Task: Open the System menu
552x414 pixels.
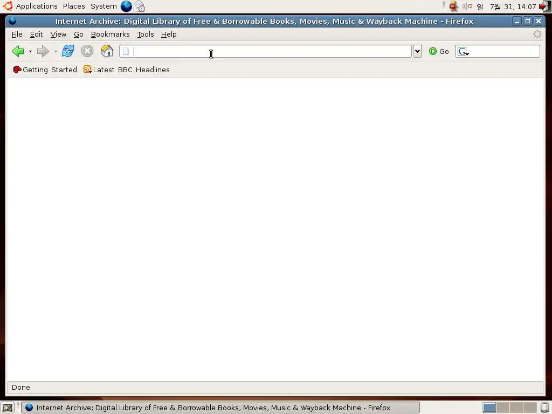Action: [103, 6]
